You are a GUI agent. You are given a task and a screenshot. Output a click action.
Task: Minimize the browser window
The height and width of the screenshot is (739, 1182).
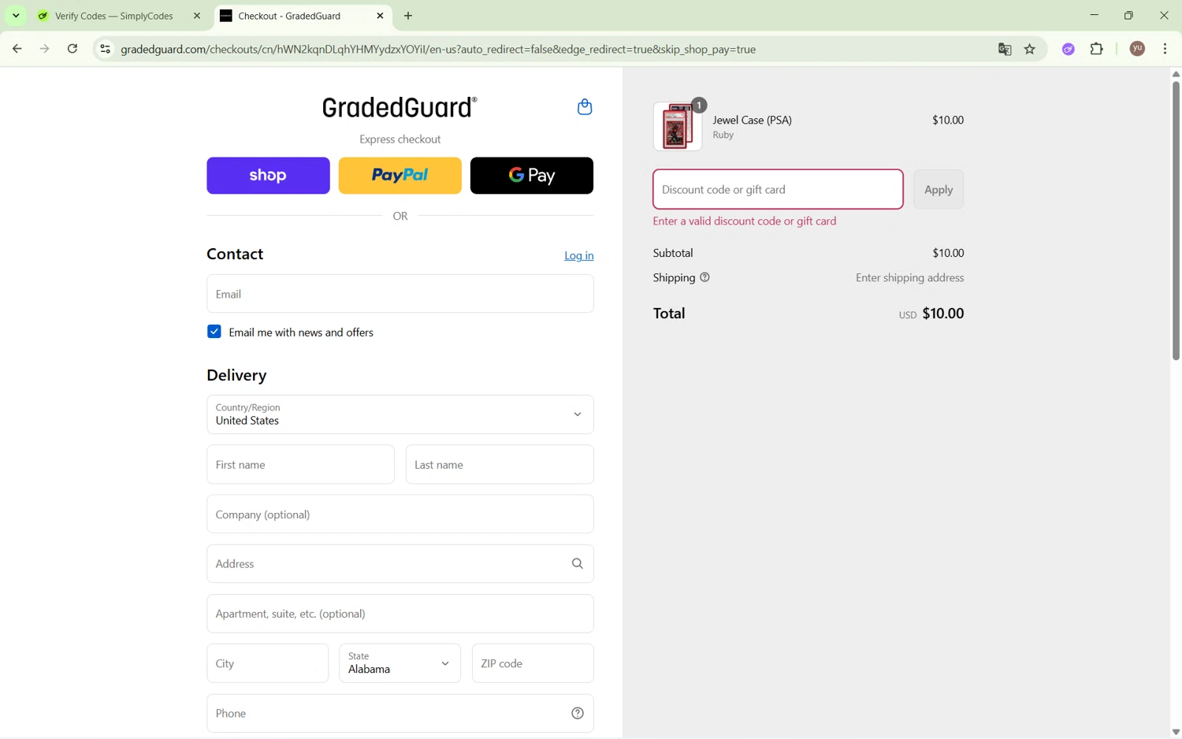(1094, 15)
